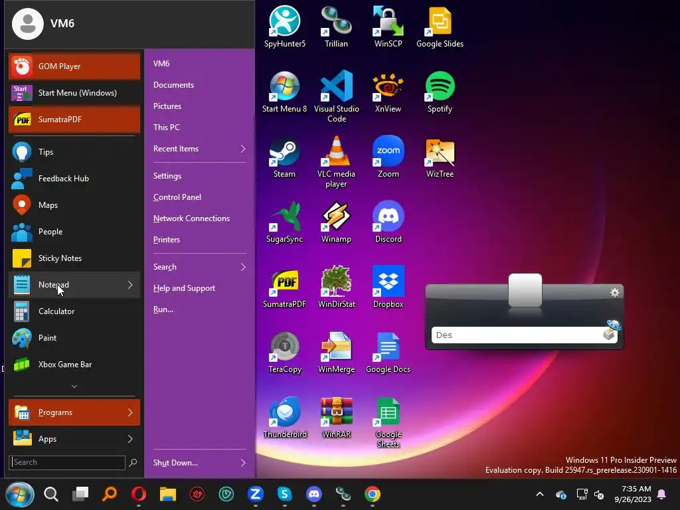Image resolution: width=680 pixels, height=510 pixels.
Task: Open People app
Action: (74, 232)
